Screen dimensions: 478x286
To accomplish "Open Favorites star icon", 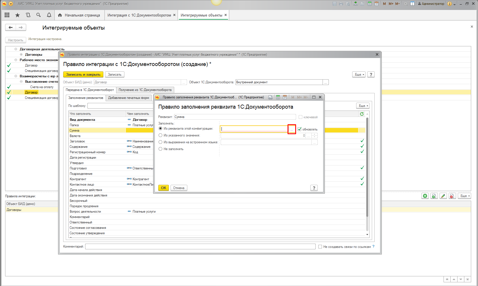I will point(17,15).
